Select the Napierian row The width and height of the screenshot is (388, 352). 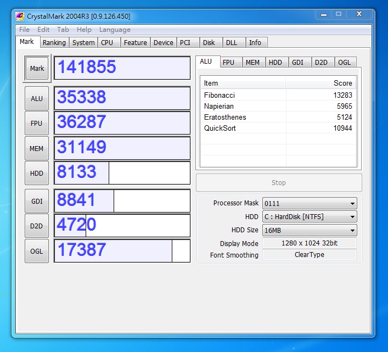pos(278,106)
